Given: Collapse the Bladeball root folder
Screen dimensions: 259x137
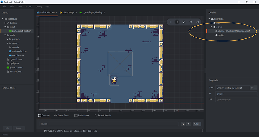Looking at the screenshot, I should 3,19.
